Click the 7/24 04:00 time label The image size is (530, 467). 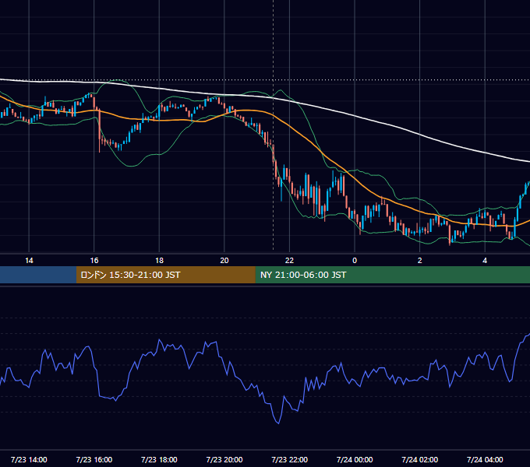point(485,459)
